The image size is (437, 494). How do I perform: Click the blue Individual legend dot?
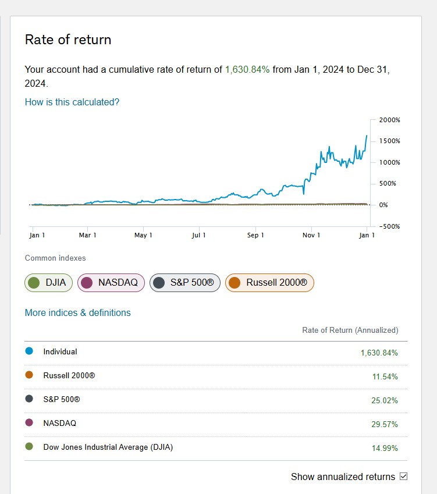tap(30, 351)
